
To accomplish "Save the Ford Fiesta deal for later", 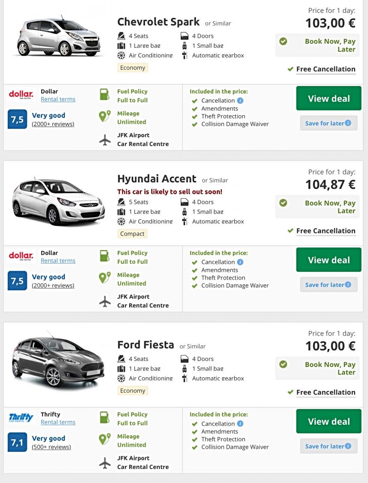I will coord(328,446).
